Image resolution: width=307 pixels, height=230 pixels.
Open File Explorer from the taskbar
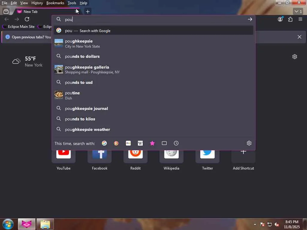pyautogui.click(x=45, y=224)
